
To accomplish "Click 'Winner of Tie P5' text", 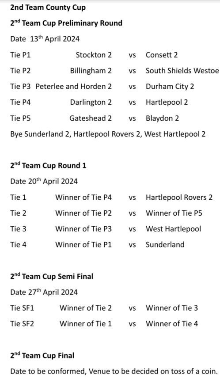I will (174, 213).
